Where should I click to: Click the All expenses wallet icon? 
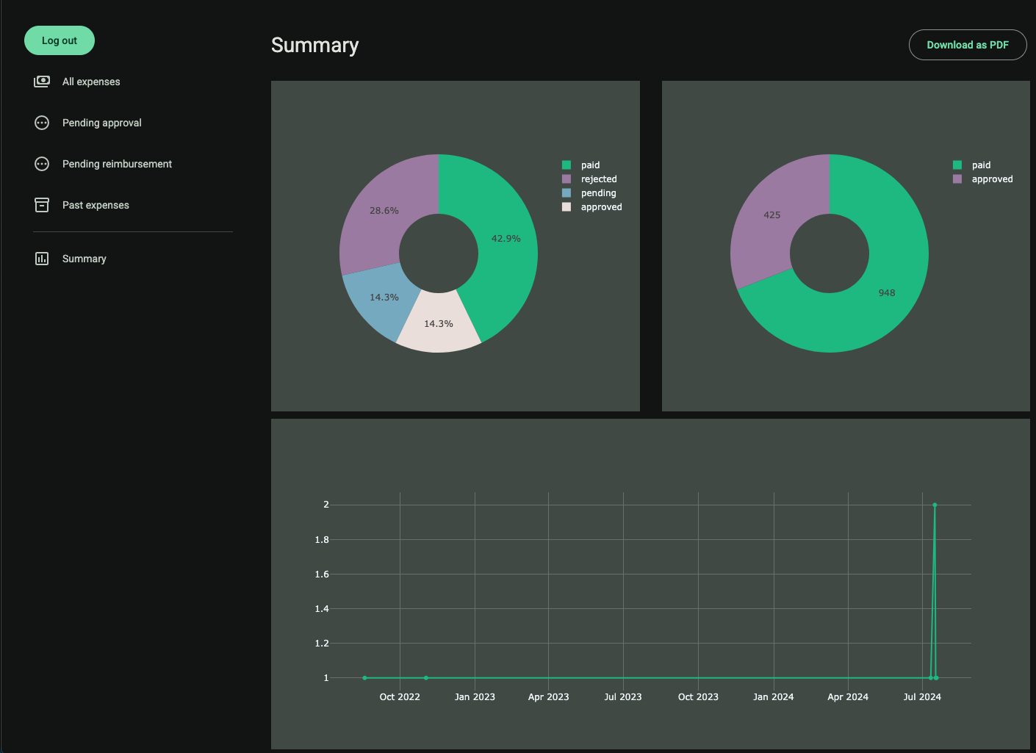tap(41, 81)
